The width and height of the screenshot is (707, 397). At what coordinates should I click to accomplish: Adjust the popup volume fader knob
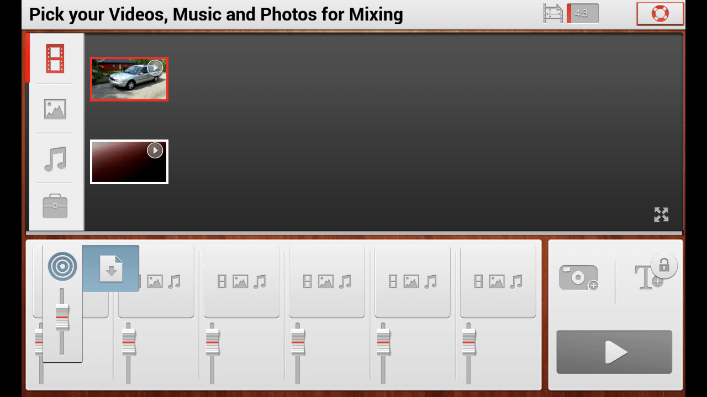click(62, 317)
